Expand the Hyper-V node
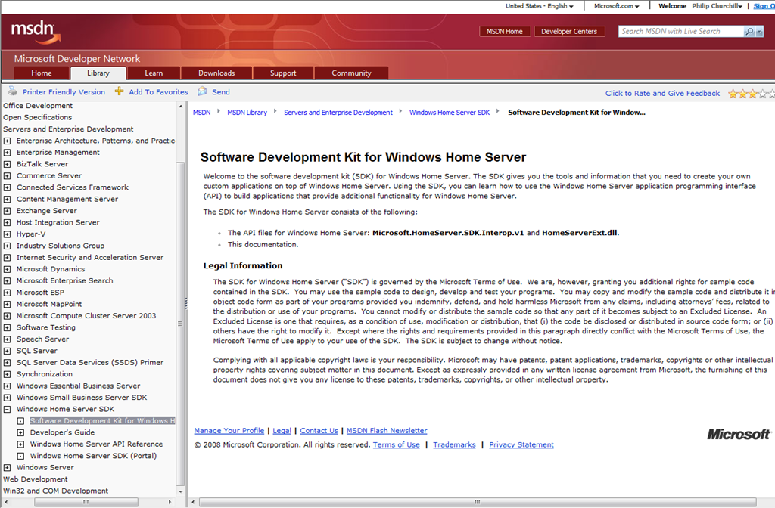The height and width of the screenshot is (508, 775). pos(7,234)
